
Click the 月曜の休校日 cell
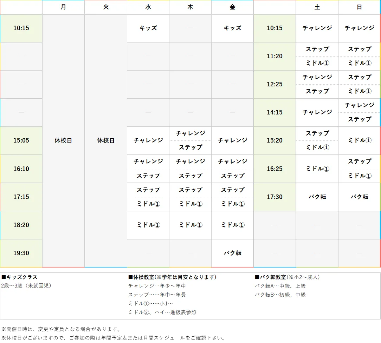[x=63, y=140]
